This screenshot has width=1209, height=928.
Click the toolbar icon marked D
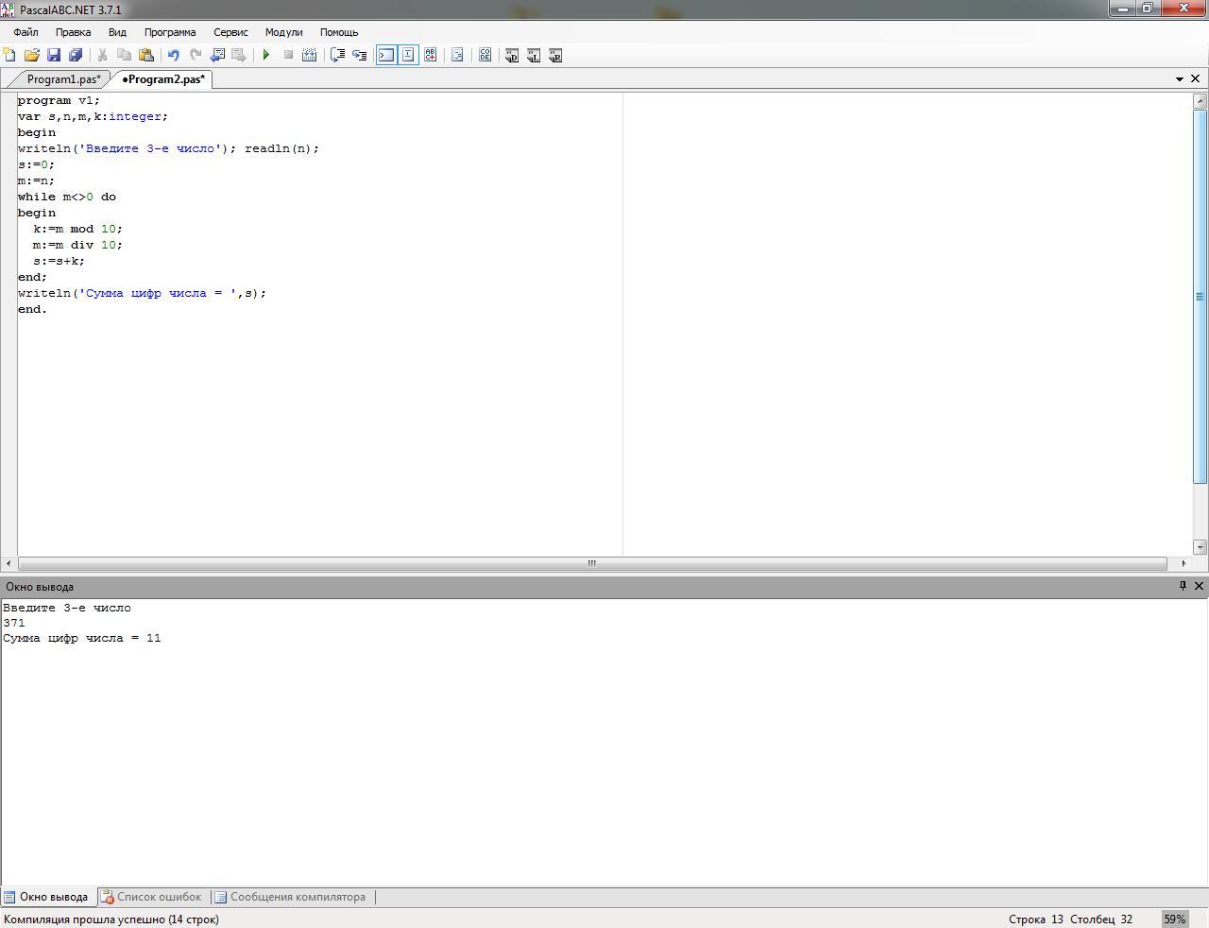click(x=512, y=55)
